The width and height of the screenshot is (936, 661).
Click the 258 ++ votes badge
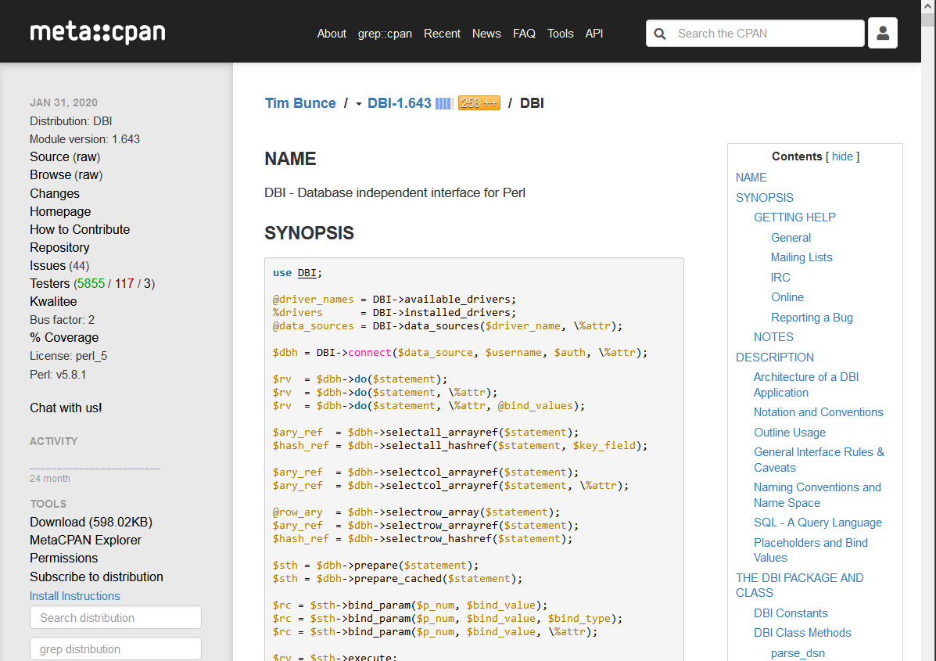pos(479,103)
